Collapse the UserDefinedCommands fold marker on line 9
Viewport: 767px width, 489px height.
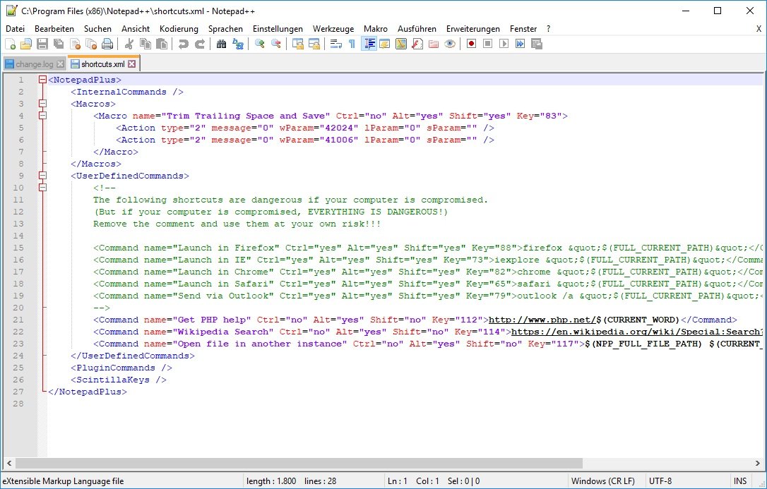tap(42, 176)
